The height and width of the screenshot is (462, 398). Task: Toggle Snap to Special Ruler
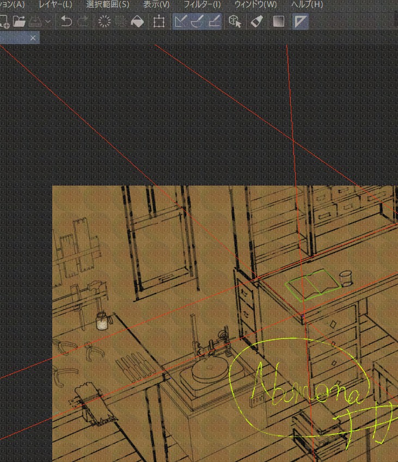pos(197,22)
